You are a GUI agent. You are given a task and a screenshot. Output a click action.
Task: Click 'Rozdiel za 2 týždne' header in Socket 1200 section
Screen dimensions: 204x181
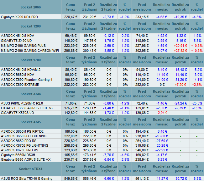(108, 26)
